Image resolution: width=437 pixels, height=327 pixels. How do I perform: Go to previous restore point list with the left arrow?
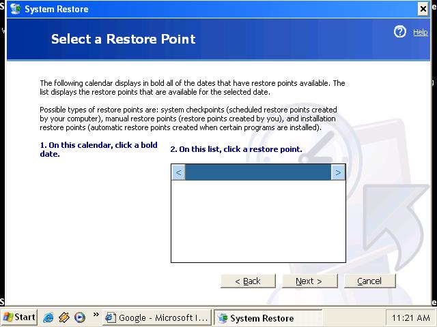click(x=178, y=172)
